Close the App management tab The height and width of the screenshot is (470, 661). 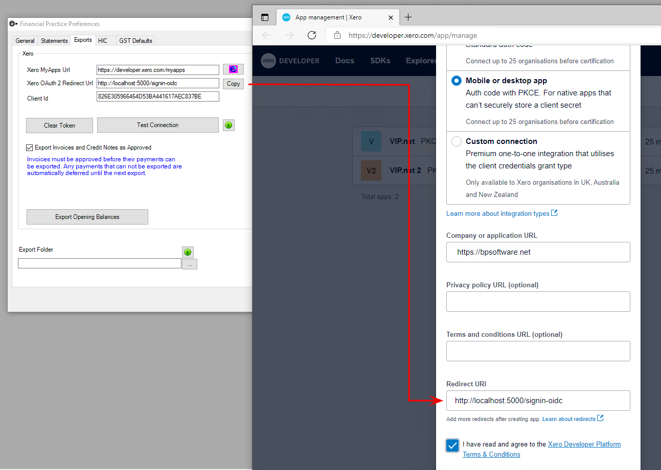(391, 17)
